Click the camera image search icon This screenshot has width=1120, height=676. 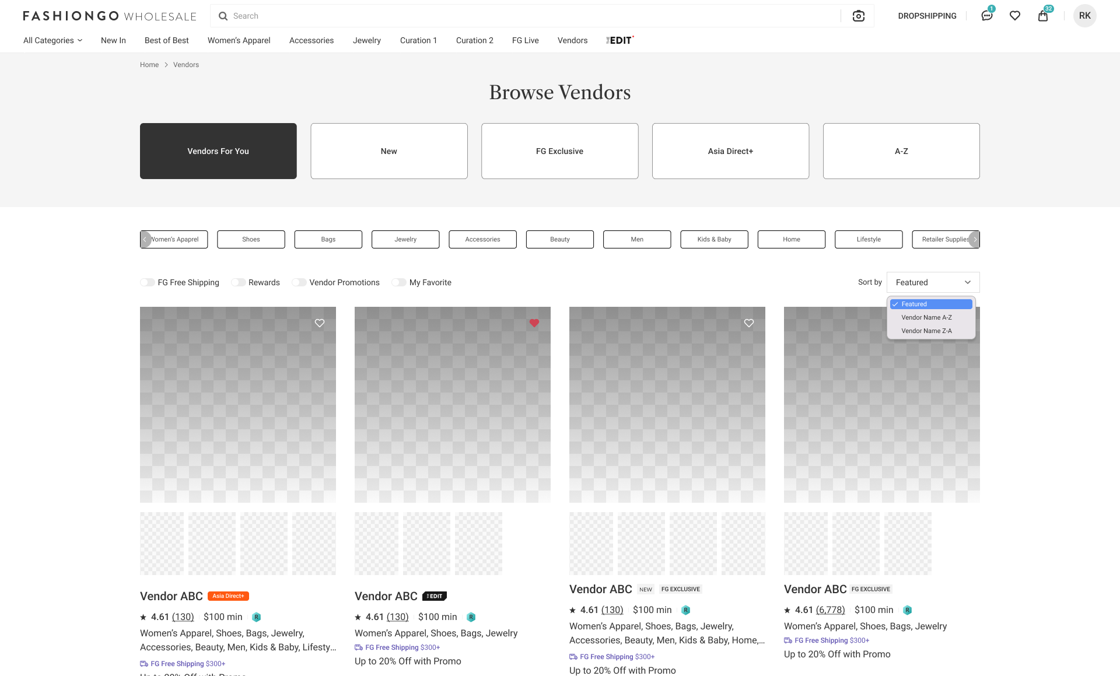pyautogui.click(x=858, y=16)
